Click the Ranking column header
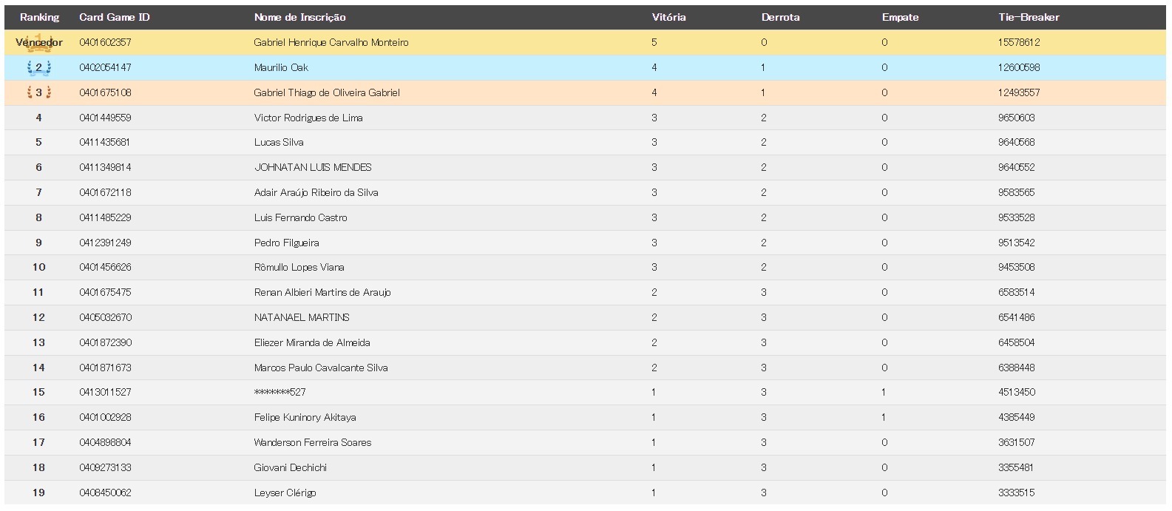The height and width of the screenshot is (511, 1172). click(39, 17)
